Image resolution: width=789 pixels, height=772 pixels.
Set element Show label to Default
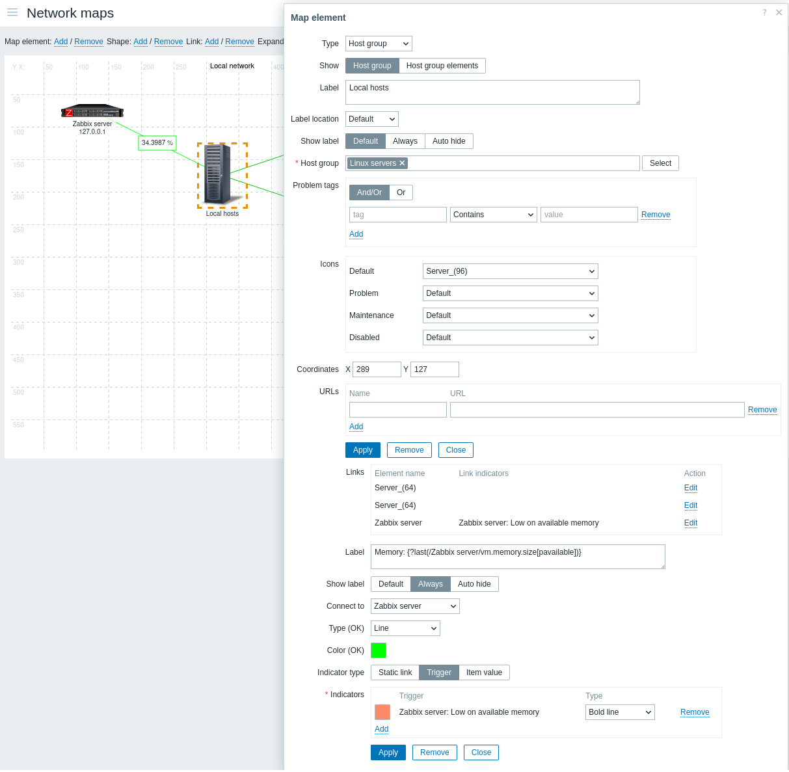pos(366,141)
